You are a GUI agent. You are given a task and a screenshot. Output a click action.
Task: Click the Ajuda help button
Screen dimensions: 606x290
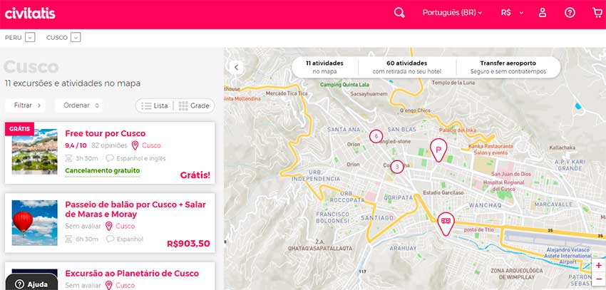31,284
